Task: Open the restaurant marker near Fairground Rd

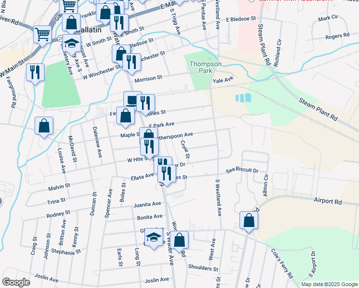Action: [35, 72]
